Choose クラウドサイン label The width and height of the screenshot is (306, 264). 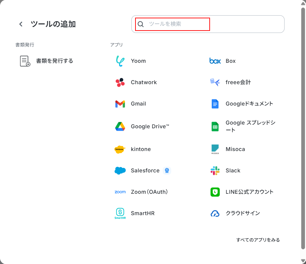point(243,213)
